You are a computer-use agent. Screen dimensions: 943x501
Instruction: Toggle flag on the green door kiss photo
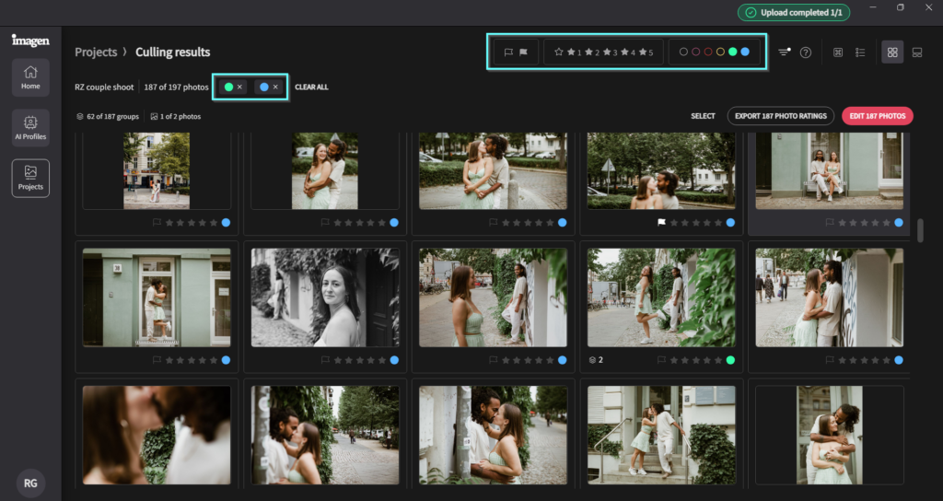(x=157, y=360)
